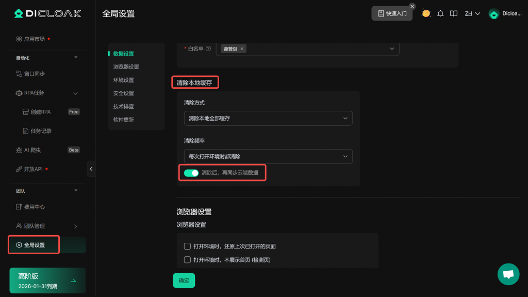The image size is (528, 297).
Task: Click the notification bell icon
Action: (x=440, y=13)
